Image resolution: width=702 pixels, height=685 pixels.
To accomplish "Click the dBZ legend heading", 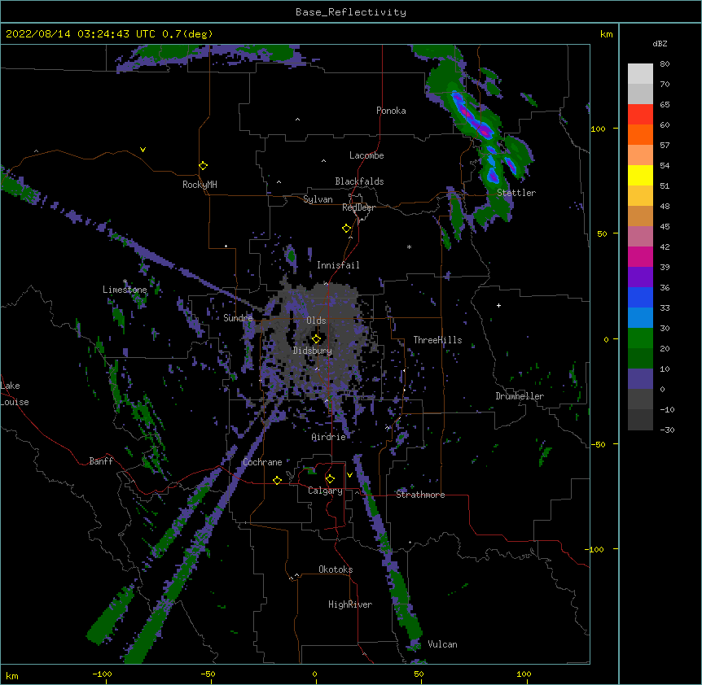I will click(x=660, y=43).
